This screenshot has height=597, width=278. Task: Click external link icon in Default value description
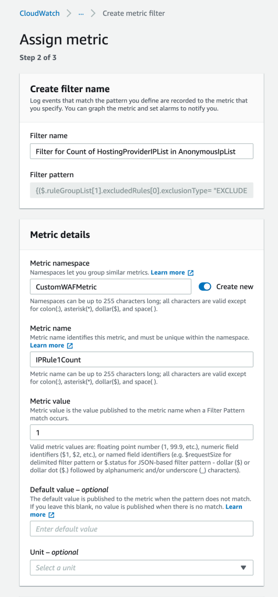(x=51, y=515)
